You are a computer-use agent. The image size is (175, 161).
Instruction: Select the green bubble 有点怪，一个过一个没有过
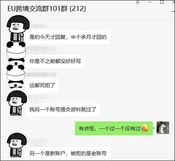tap(114, 128)
